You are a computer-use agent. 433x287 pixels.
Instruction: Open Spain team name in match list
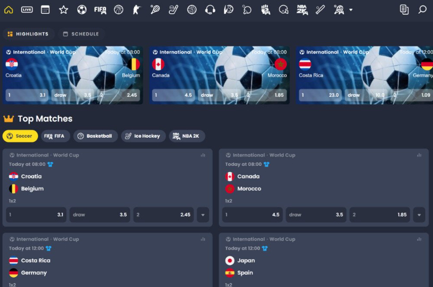(245, 273)
